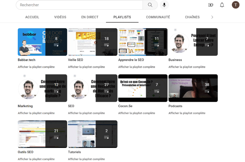245x162 pixels.
Task: Click the Outils SEO playlist title
Action: pos(25,152)
